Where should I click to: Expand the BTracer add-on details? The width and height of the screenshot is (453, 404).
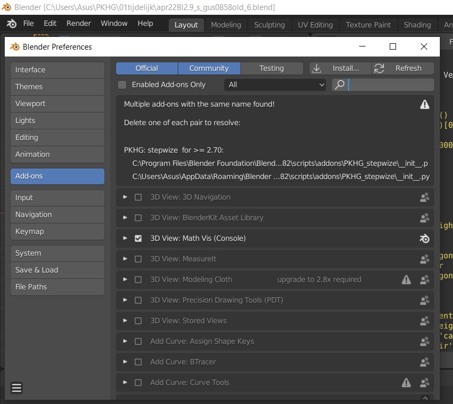(x=125, y=362)
